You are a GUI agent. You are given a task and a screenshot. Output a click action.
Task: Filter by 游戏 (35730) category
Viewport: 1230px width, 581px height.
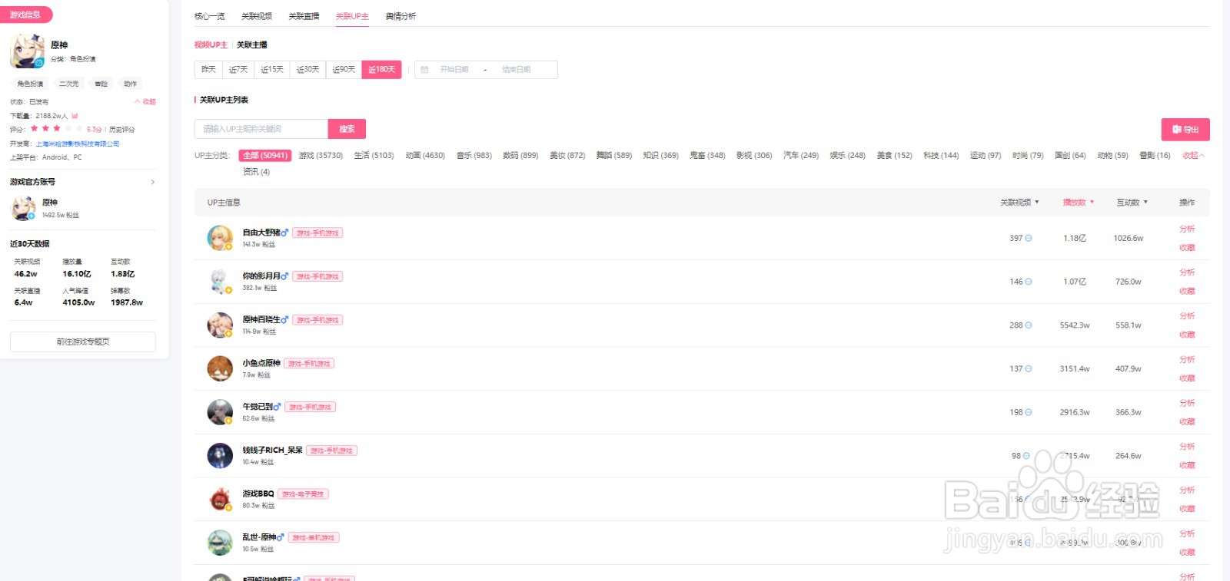(x=321, y=155)
